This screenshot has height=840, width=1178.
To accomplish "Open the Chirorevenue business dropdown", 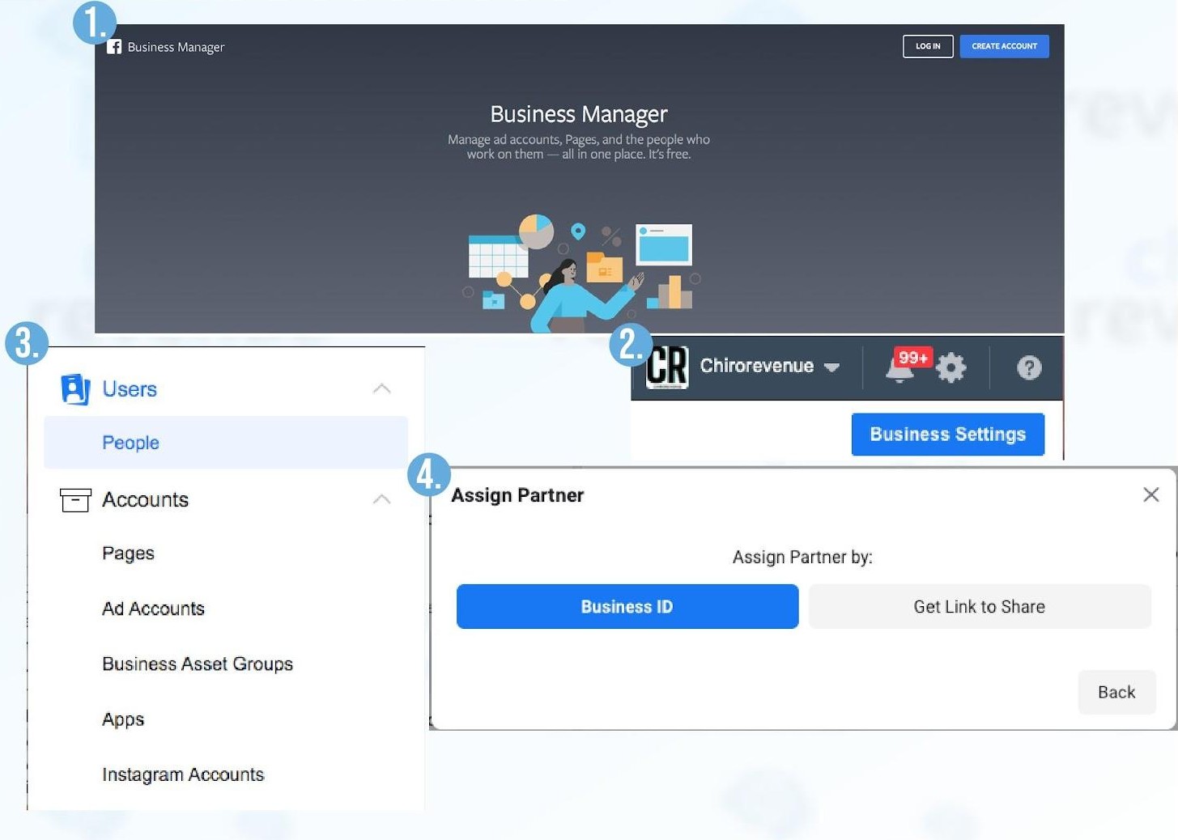I will (831, 367).
